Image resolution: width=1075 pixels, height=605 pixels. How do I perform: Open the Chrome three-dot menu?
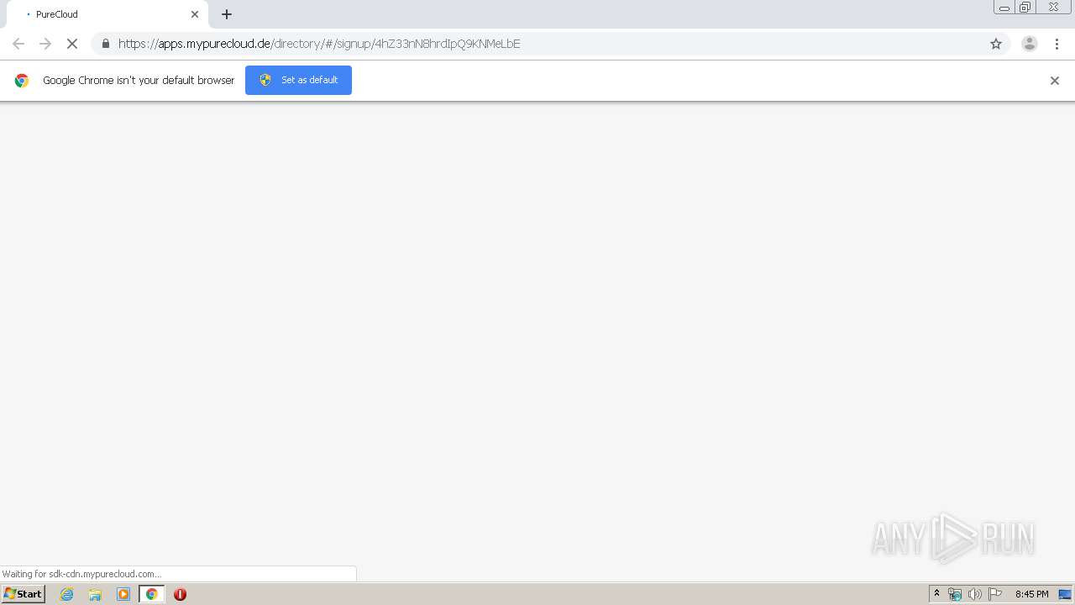pos(1057,44)
